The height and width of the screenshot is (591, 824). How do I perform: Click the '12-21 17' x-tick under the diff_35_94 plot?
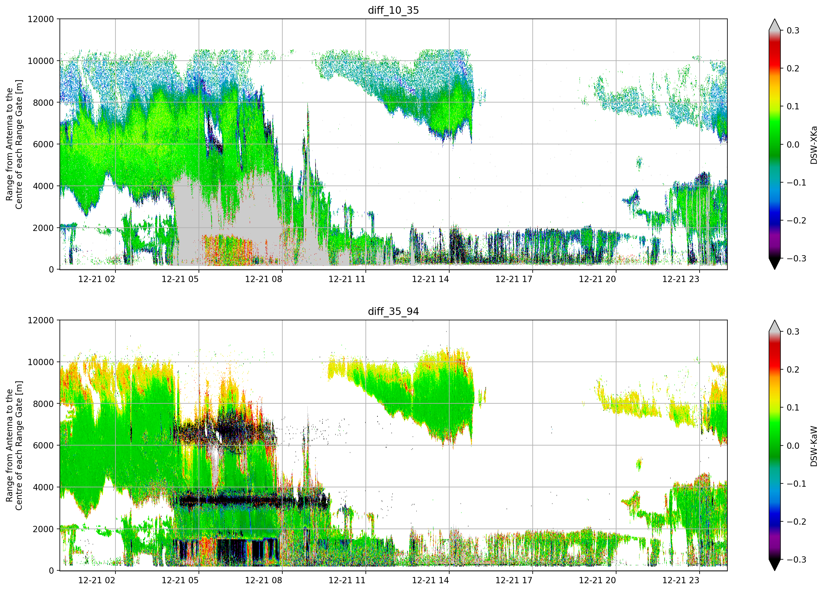click(x=514, y=581)
